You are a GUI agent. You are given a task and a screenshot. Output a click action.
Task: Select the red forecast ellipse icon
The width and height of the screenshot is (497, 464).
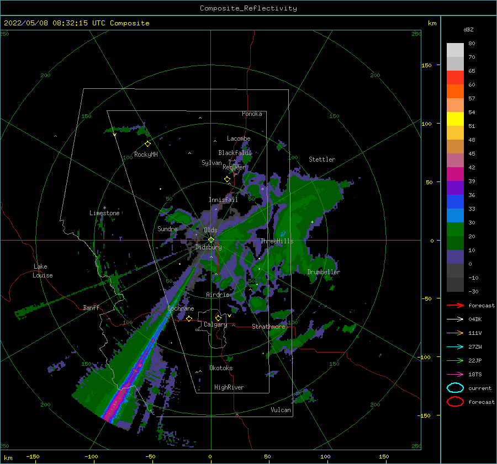(x=455, y=402)
